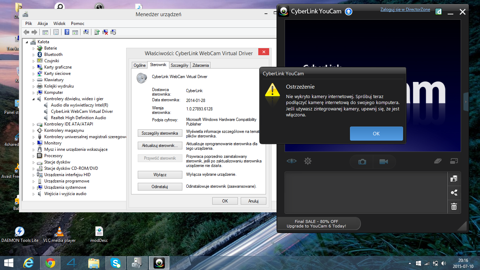This screenshot has width=480, height=270.
Task: Click the blue Help question mark icon
Action: tap(67, 32)
